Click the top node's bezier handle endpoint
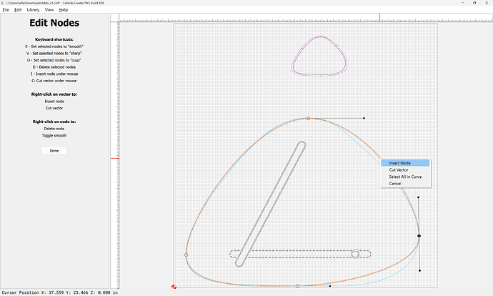The image size is (493, 296). click(364, 118)
